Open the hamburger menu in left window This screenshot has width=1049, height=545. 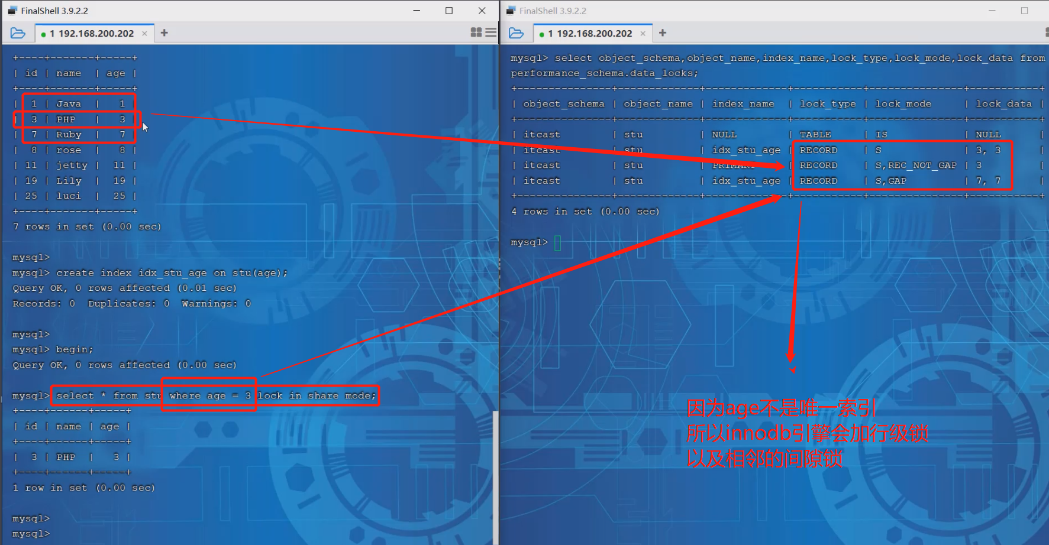tap(491, 33)
